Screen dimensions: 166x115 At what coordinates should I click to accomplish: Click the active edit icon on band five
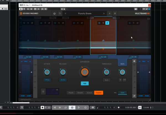coord(107,23)
